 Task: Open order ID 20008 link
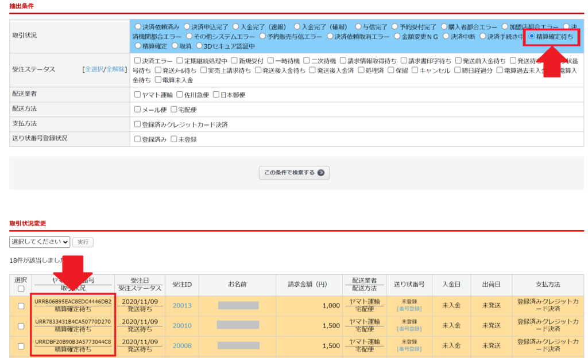pyautogui.click(x=182, y=346)
